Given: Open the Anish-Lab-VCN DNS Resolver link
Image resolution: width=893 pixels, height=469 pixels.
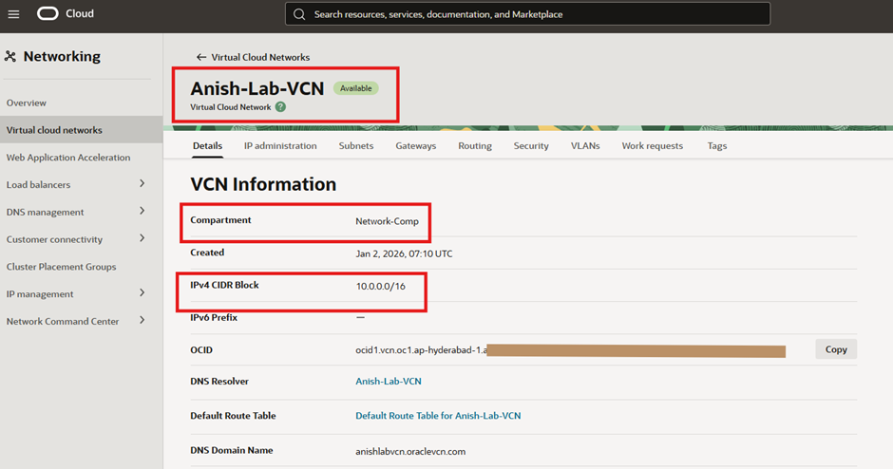Looking at the screenshot, I should [x=388, y=382].
